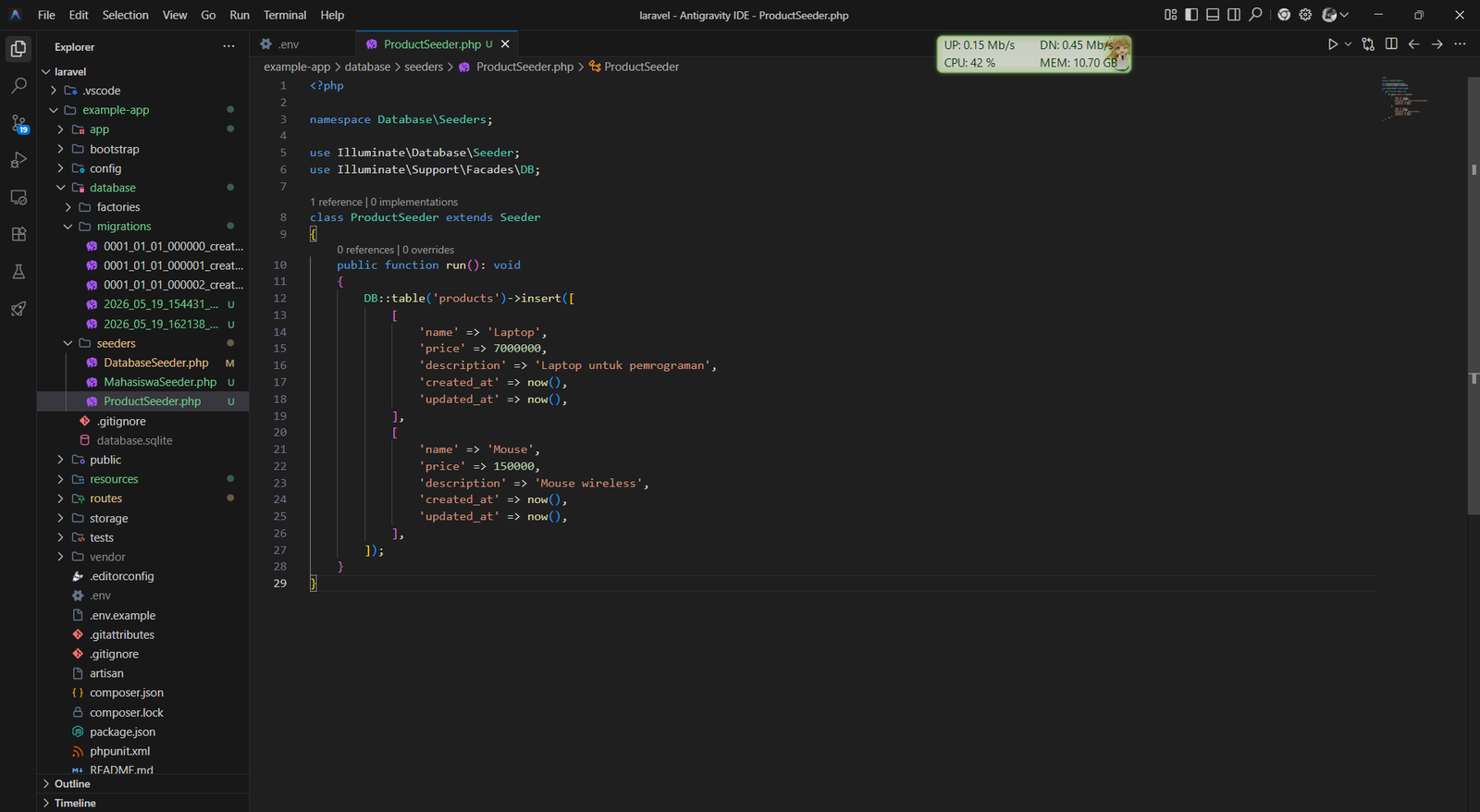Open the account dropdown chevron
The height and width of the screenshot is (812, 1480).
[x=1344, y=15]
